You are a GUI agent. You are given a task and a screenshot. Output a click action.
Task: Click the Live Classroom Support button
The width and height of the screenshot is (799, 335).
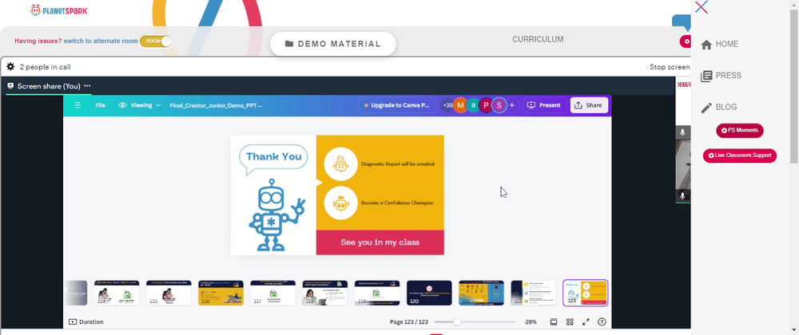pyautogui.click(x=740, y=156)
